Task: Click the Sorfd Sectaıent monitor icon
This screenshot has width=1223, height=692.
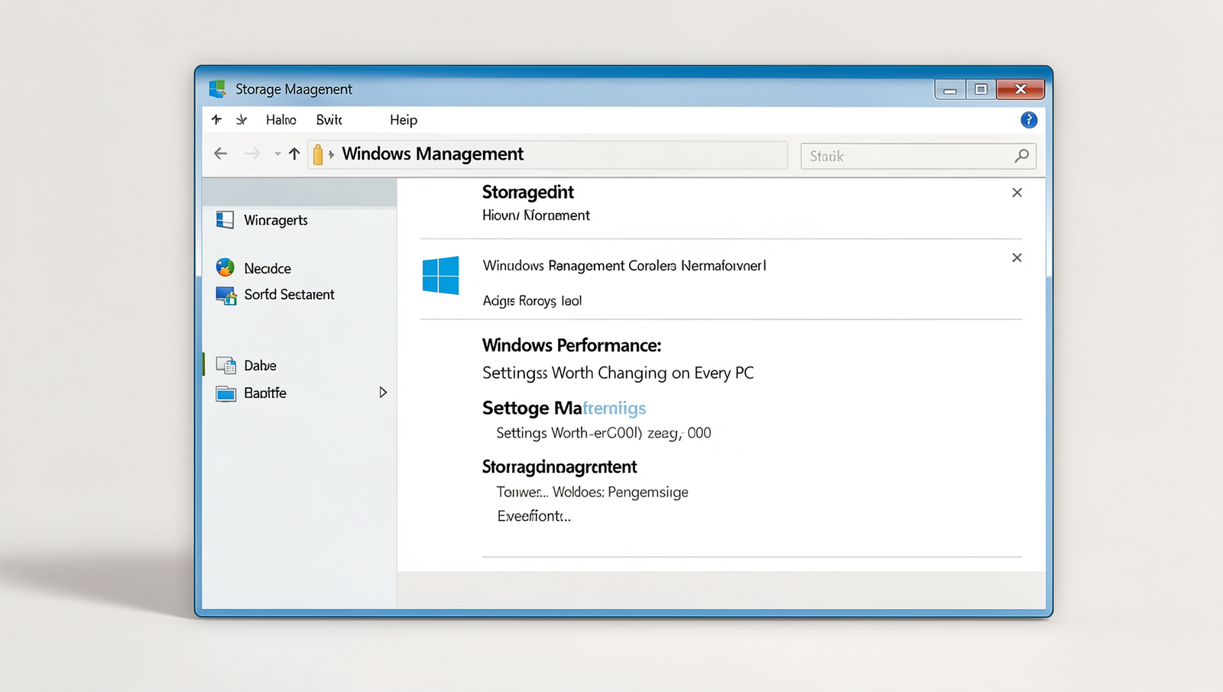Action: pos(226,295)
